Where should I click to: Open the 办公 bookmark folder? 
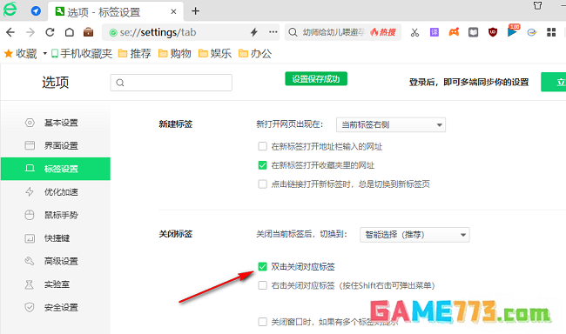(255, 54)
